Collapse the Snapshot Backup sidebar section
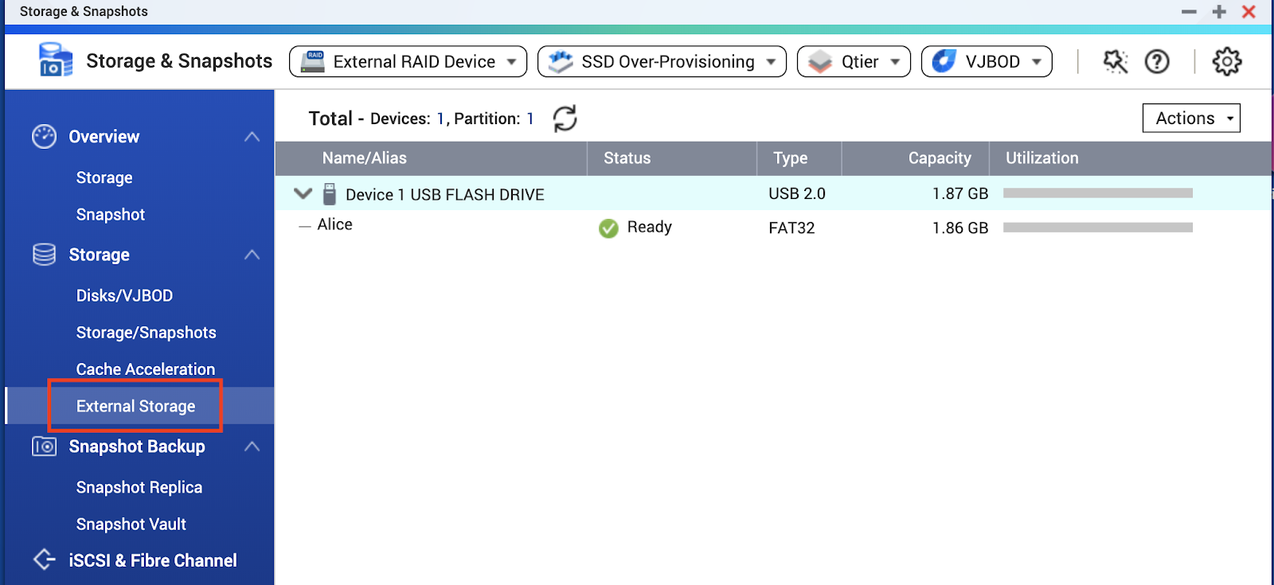Image resolution: width=1274 pixels, height=585 pixels. (252, 447)
